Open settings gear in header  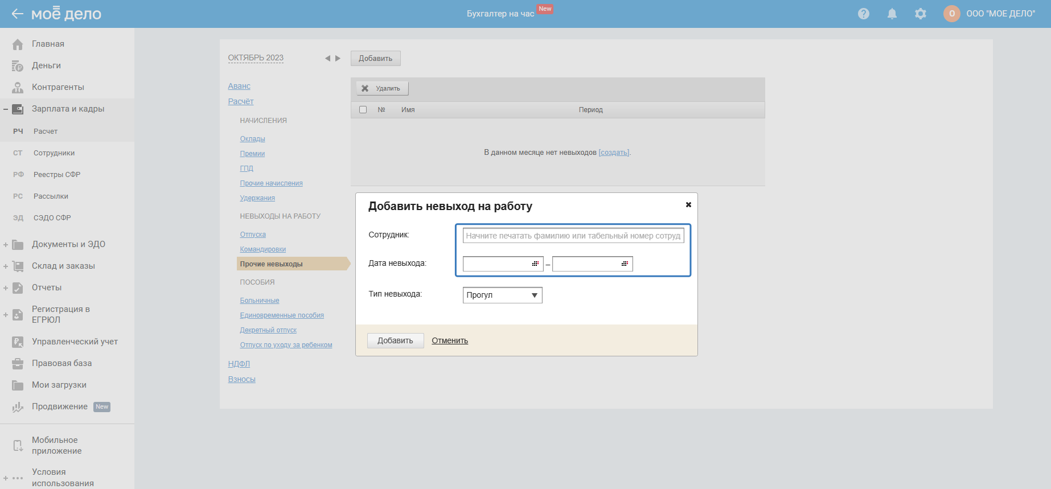[x=920, y=14]
